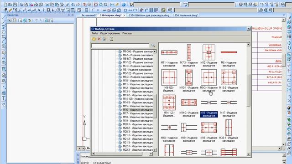Viewport: 292px width, 164px height.
Task: Select the M17 thumbnail in preview grid
Action: (x=229, y=102)
